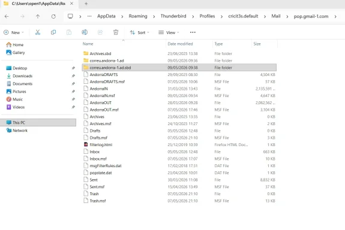345x230 pixels.
Task: Expand chevron after pop.gmail-1.com in breadcrumb
Action: [x=335, y=17]
